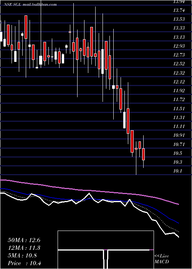Click the 10.3 price axis label
The image size is (192, 269).
pyautogui.click(x=177, y=162)
